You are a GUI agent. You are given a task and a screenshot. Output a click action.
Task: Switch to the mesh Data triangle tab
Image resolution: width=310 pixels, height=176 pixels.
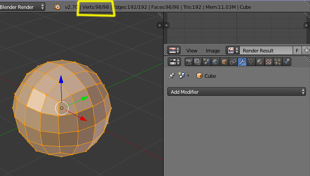pos(251,62)
